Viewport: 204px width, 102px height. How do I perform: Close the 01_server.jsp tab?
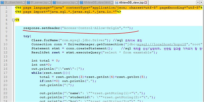[49, 2]
